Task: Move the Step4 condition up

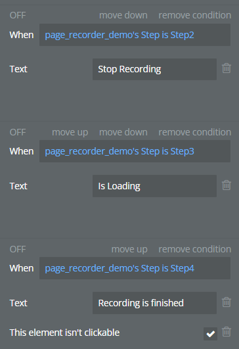Action: coord(129,249)
